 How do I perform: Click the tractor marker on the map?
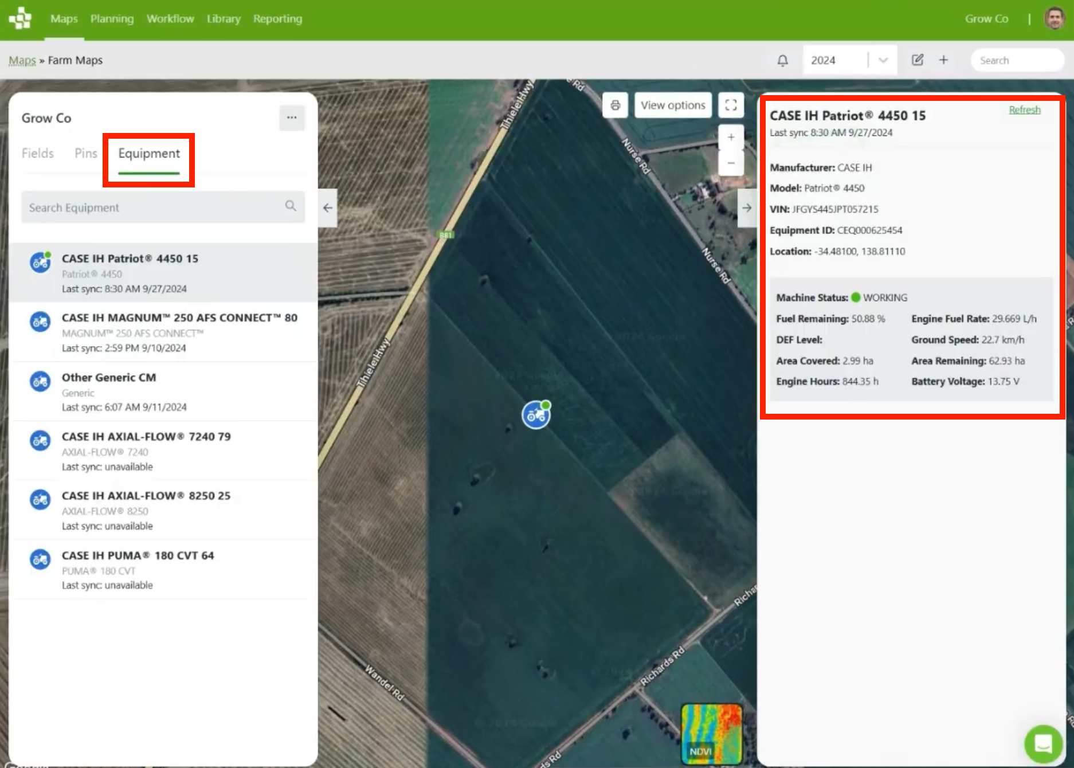tap(536, 414)
